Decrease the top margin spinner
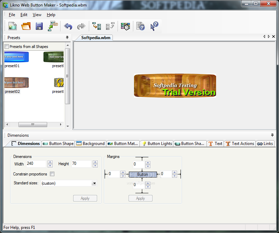Viewport: 279px width, 233px height. [x=148, y=167]
